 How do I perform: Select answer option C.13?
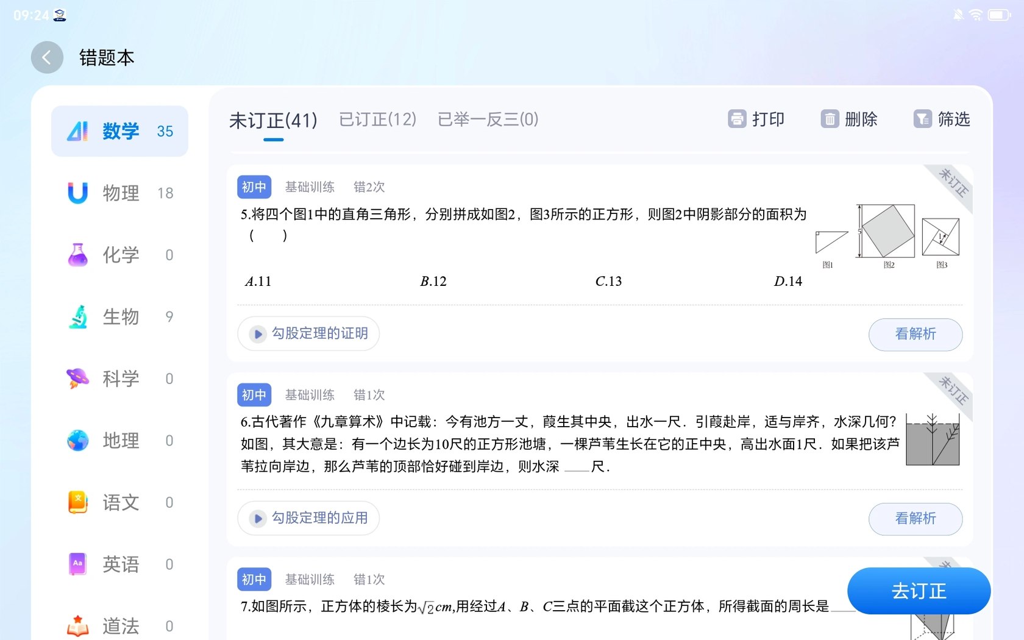click(x=608, y=282)
